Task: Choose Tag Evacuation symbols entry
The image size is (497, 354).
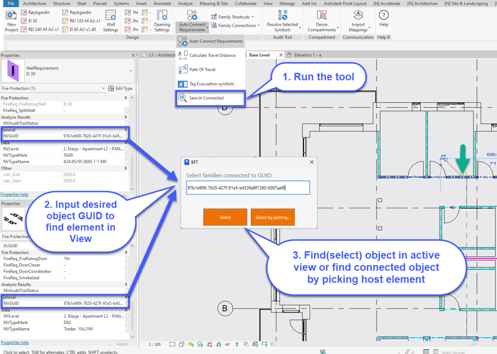Action: pyautogui.click(x=210, y=84)
